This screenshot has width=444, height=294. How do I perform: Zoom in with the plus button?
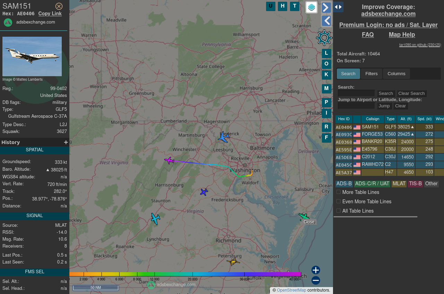316,270
